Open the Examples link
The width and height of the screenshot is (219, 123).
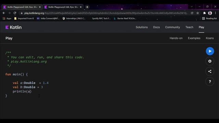pos(194,38)
